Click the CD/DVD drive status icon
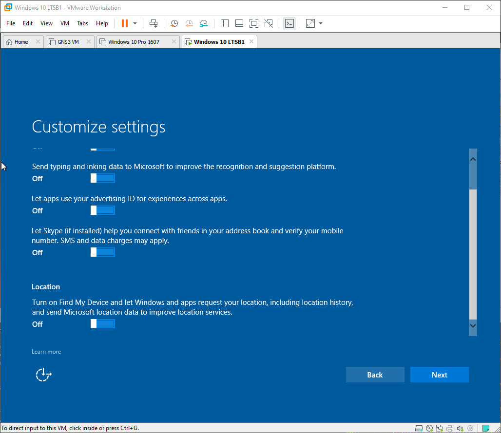501x433 pixels. click(429, 428)
